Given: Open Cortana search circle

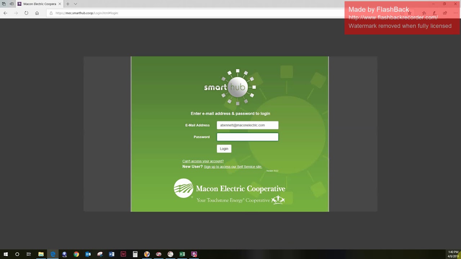Looking at the screenshot, I should click(x=17, y=254).
